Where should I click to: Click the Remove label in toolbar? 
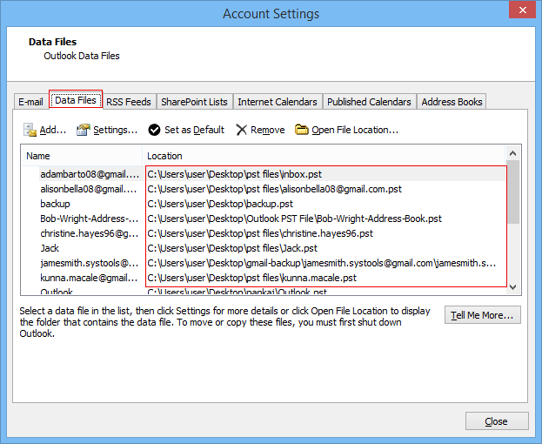click(268, 130)
